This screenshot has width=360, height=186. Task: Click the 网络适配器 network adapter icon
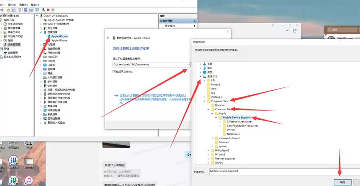point(45,110)
